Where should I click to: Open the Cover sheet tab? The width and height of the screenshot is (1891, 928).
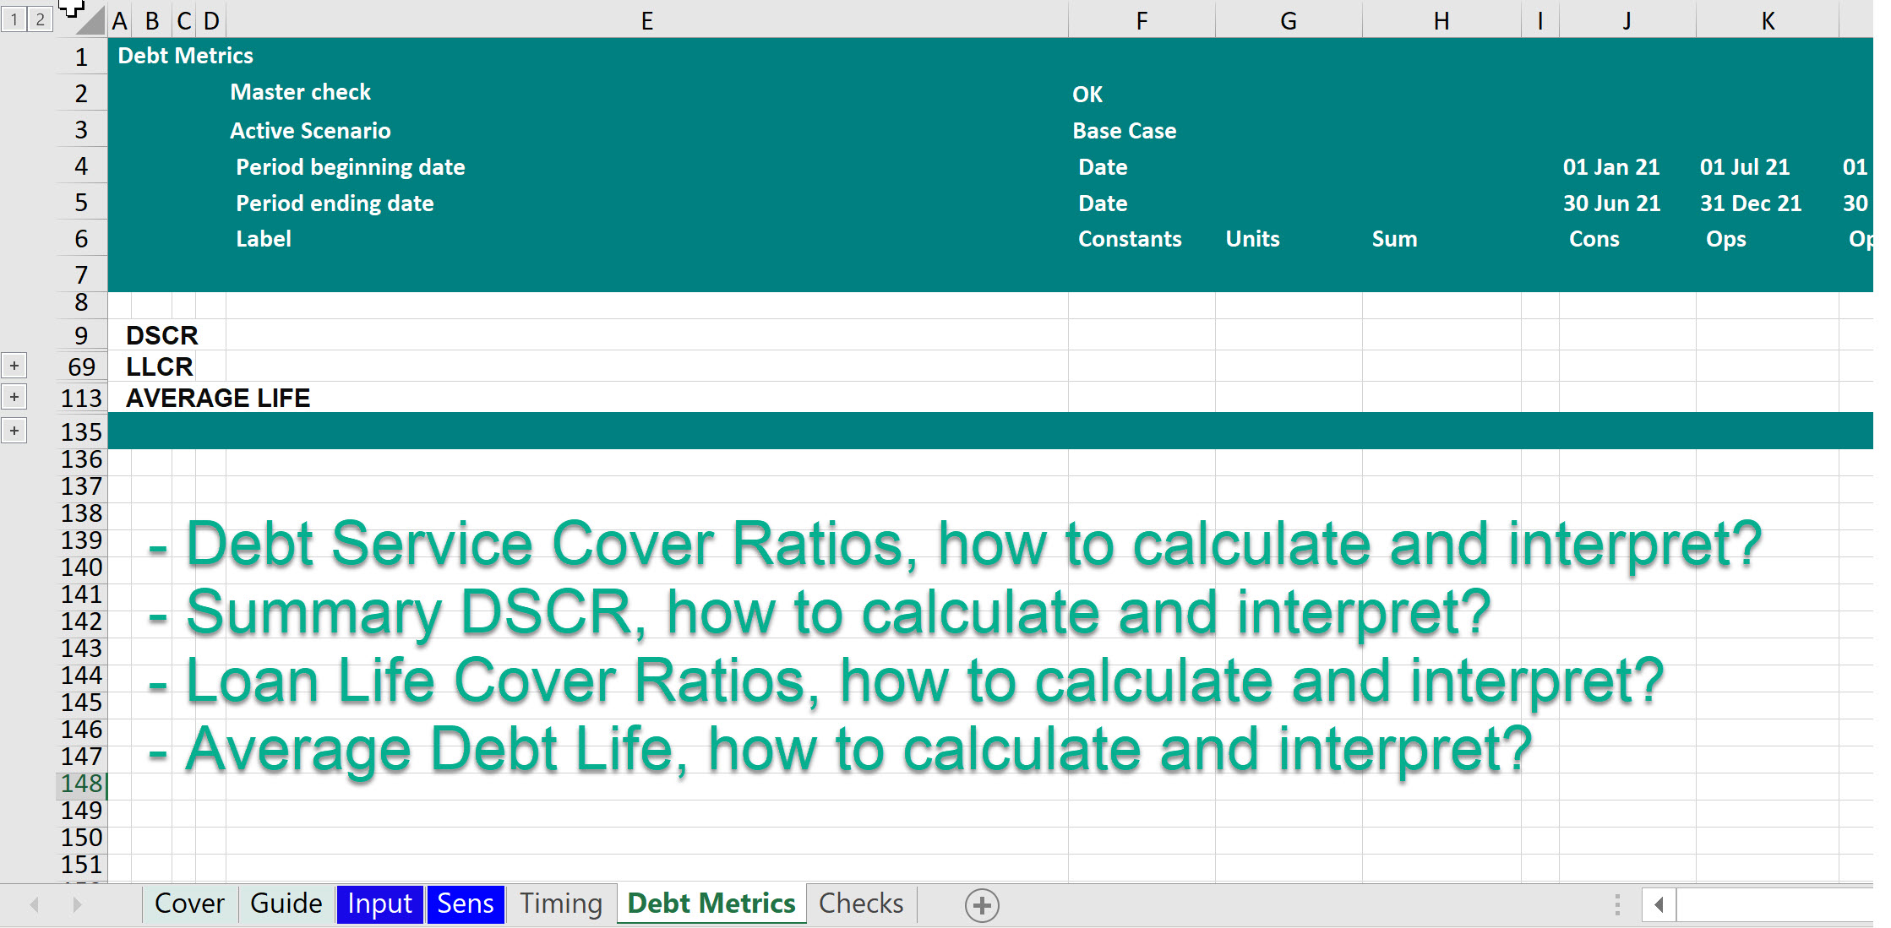pos(189,904)
